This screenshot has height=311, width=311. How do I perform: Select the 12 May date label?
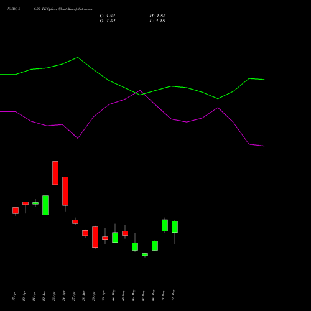[174, 295]
